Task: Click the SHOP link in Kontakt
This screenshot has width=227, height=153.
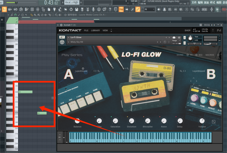Action: pos(188,30)
